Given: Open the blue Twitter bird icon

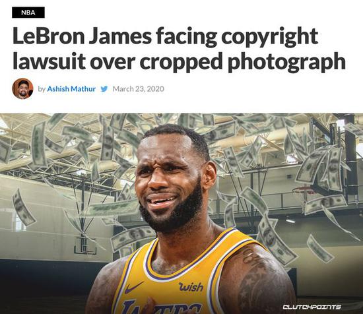Looking at the screenshot, I should click(104, 89).
